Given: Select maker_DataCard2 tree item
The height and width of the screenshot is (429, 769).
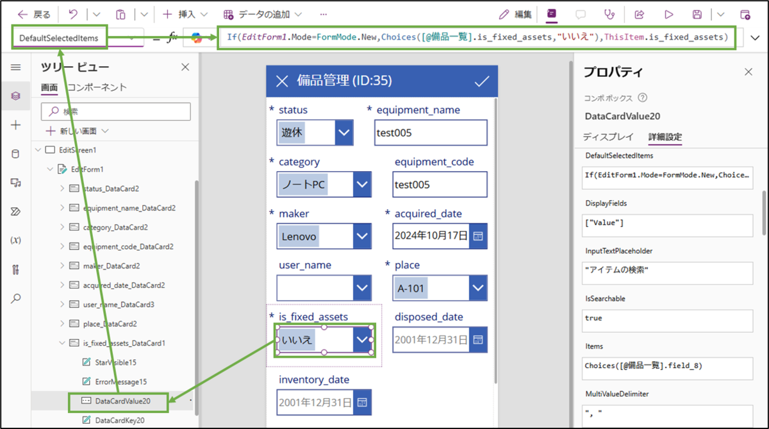Looking at the screenshot, I should [x=111, y=265].
